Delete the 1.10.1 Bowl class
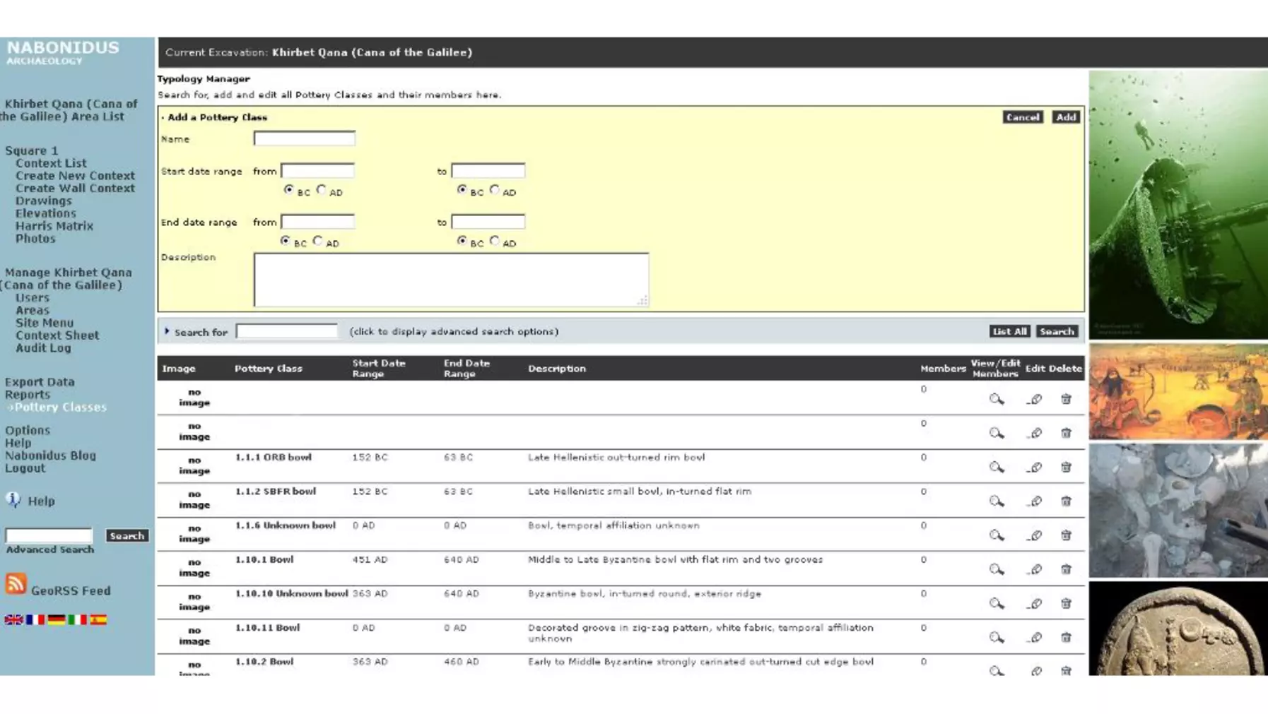This screenshot has width=1268, height=714. coord(1066,569)
